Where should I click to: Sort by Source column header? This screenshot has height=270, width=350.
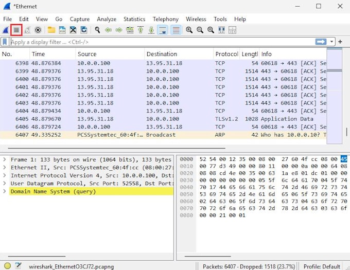110,54
